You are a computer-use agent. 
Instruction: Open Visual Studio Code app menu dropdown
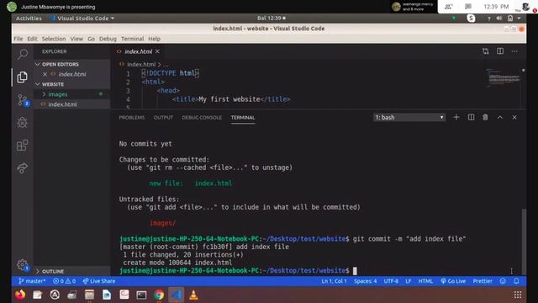pos(82,19)
